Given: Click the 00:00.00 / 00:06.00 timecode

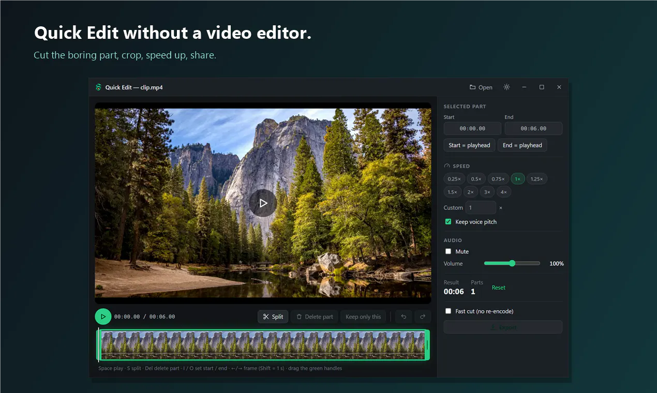Looking at the screenshot, I should [144, 316].
